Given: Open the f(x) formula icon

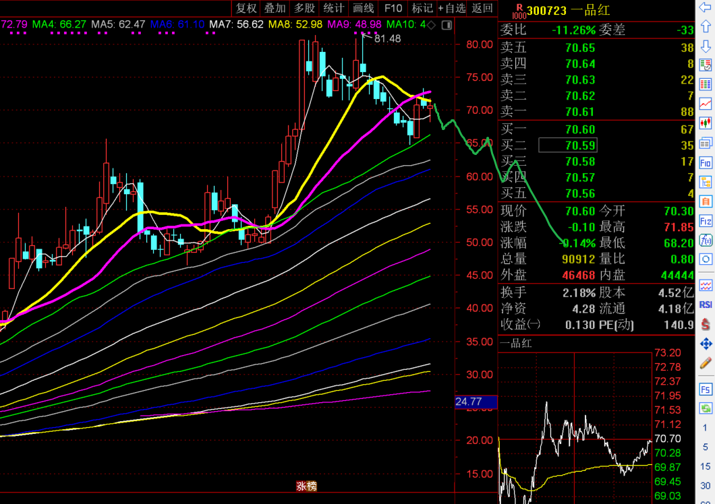Looking at the screenshot, I should 706,240.
